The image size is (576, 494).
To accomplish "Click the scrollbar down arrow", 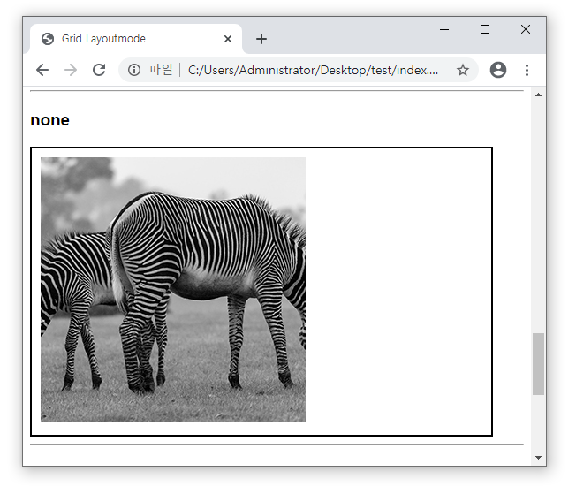I will click(539, 458).
